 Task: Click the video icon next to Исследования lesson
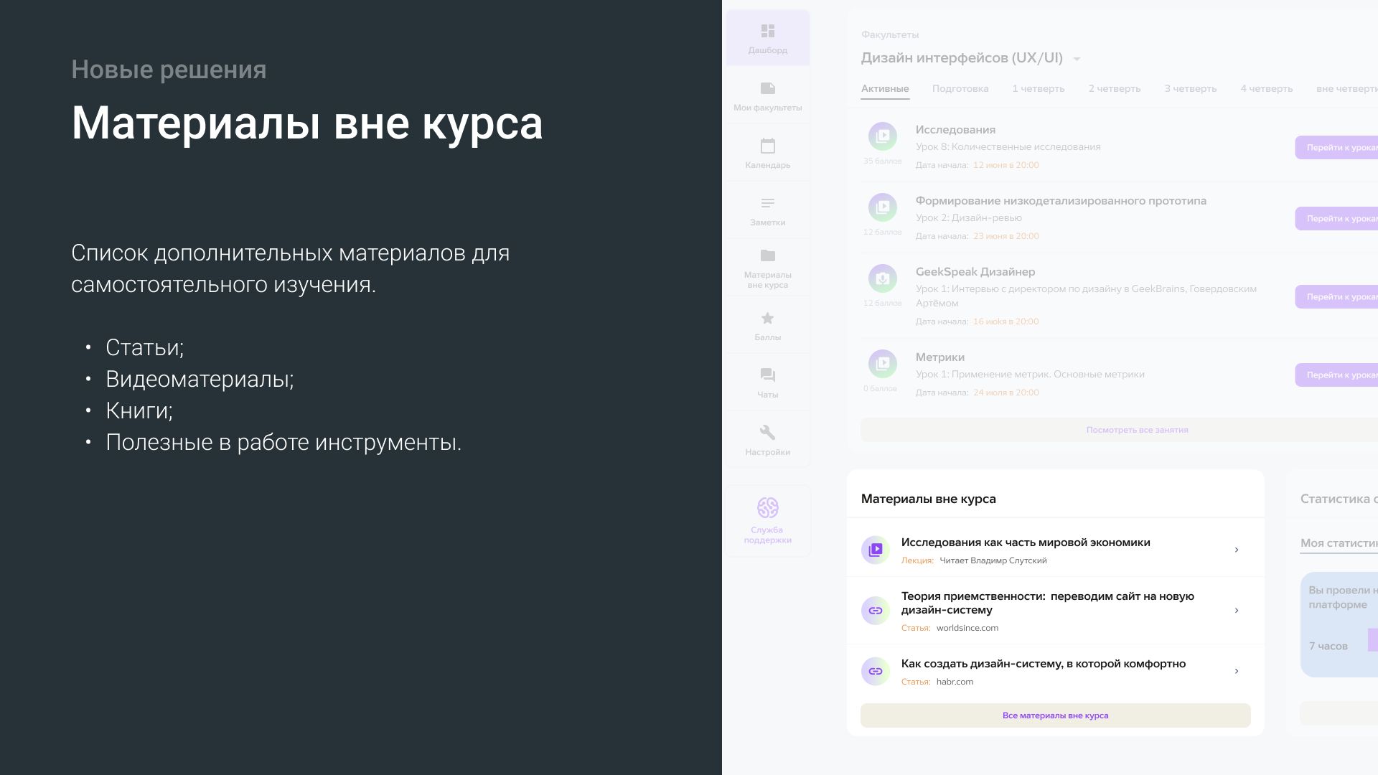click(x=882, y=136)
